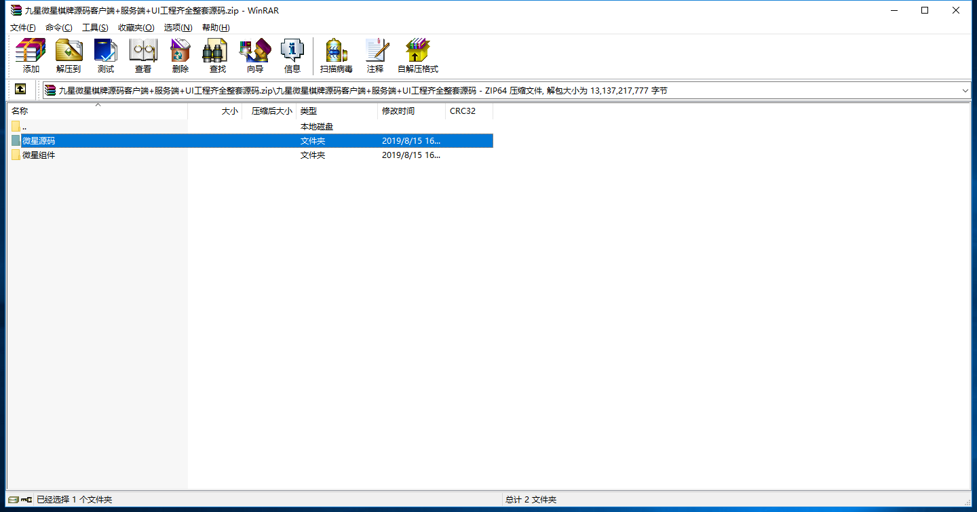
Task: Click the 删除 (Delete) toolbar icon
Action: 180,56
